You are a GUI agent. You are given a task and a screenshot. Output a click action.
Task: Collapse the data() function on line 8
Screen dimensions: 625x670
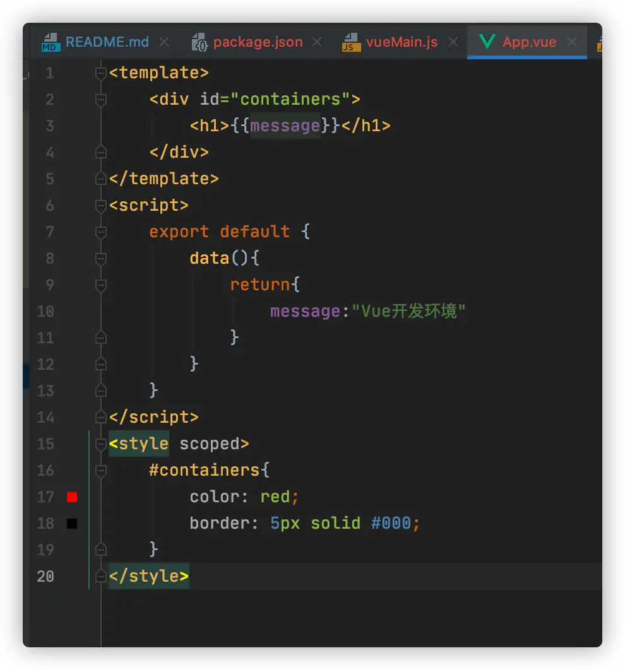(x=101, y=259)
